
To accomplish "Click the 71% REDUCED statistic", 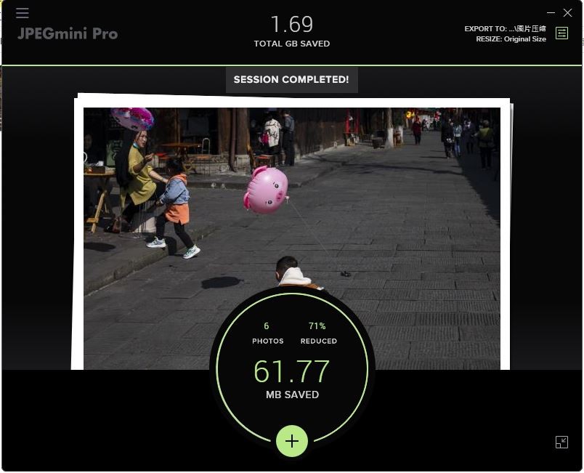I will click(318, 333).
